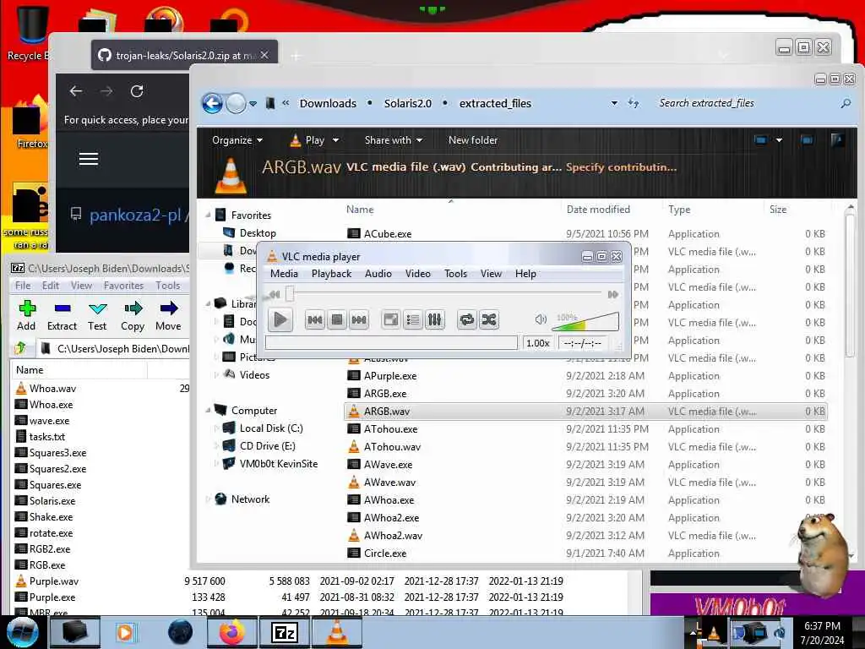The image size is (865, 649).
Task: Open VLC extended settings (equalizer icon)
Action: [x=435, y=319]
